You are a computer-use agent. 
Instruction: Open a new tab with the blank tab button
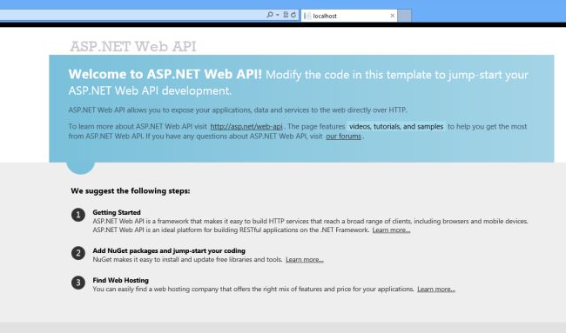pyautogui.click(x=404, y=16)
